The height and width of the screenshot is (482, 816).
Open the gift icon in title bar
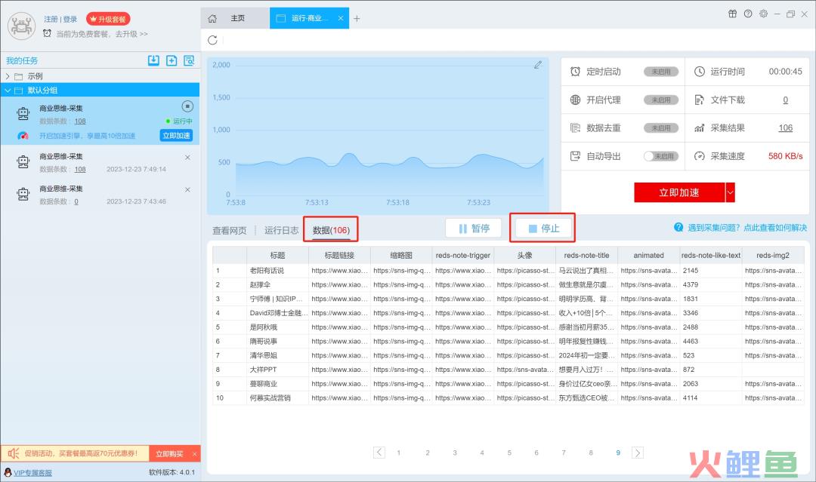pyautogui.click(x=732, y=14)
